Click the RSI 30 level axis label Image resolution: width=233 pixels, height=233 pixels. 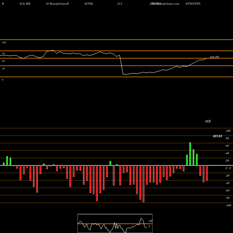(x=3, y=69)
